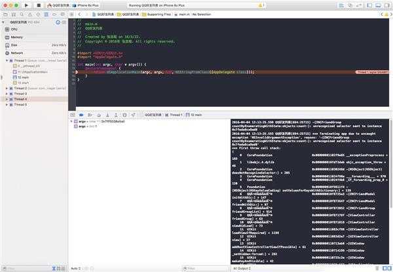Select the debug navigator icon
This screenshot has width=393, height=272.
pyautogui.click(x=47, y=14)
